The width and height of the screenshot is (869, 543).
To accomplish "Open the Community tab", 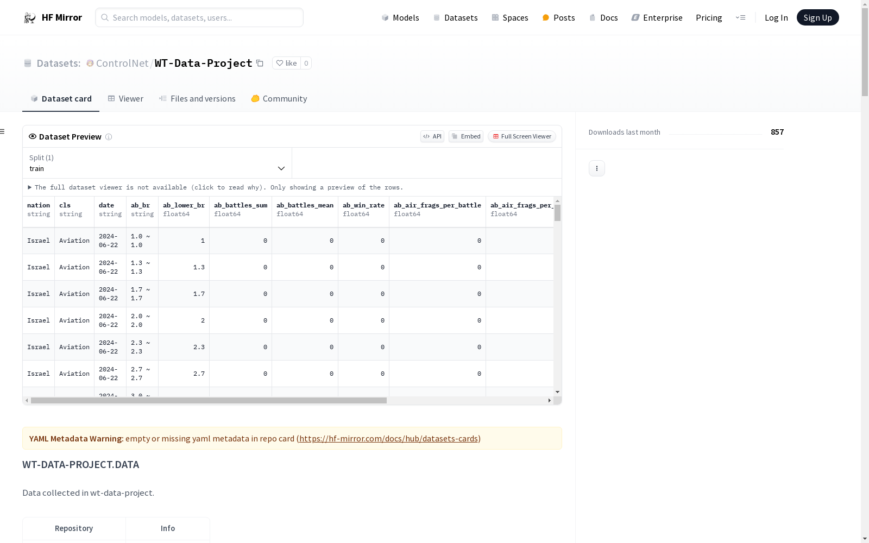I will click(x=279, y=99).
